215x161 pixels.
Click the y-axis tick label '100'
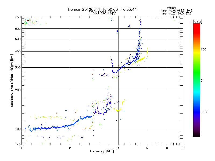point(18,129)
